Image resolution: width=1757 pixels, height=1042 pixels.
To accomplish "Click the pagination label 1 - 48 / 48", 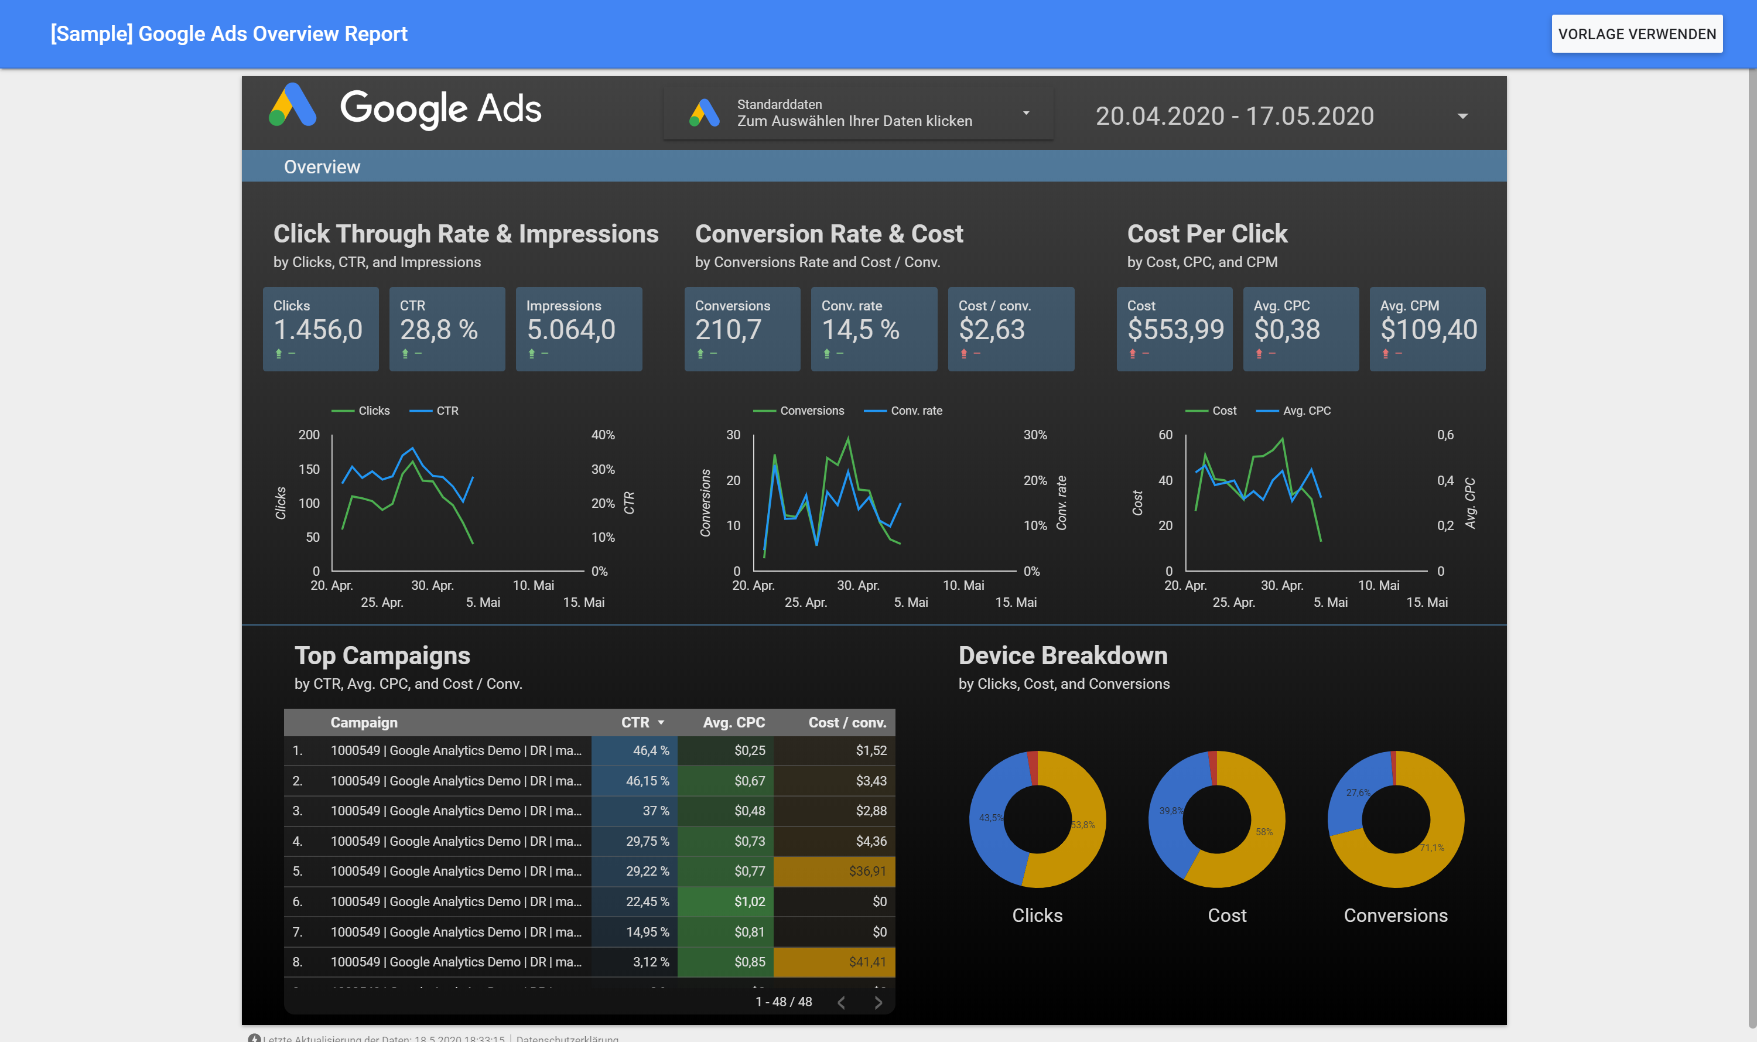I will (784, 1003).
